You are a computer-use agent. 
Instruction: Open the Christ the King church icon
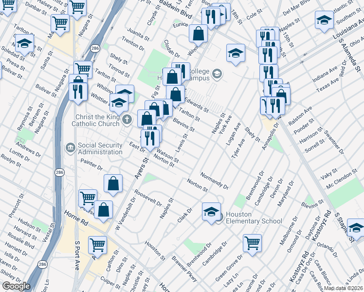click(x=127, y=119)
